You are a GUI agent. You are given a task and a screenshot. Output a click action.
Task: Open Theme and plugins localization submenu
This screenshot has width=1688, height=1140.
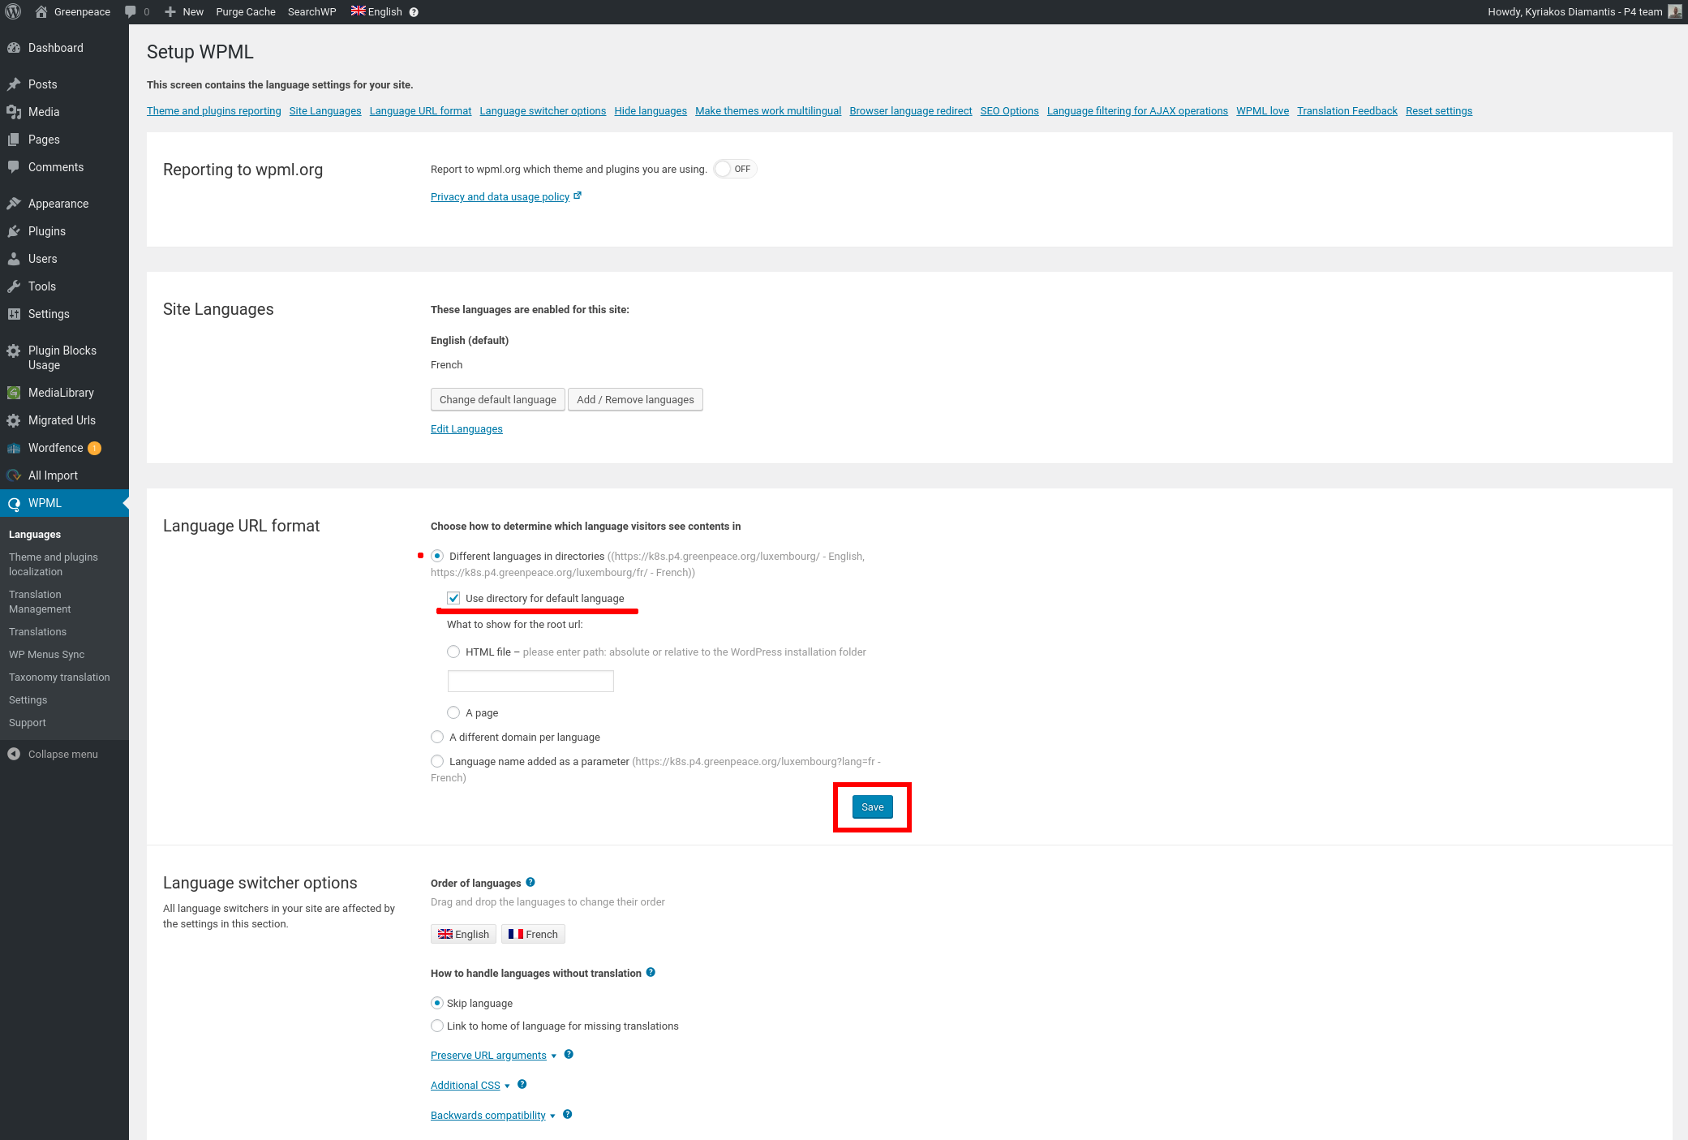click(54, 564)
